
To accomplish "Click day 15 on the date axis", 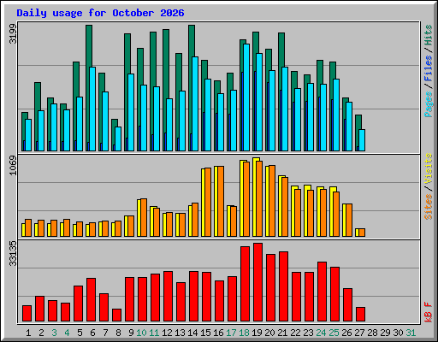I will click(x=205, y=333).
